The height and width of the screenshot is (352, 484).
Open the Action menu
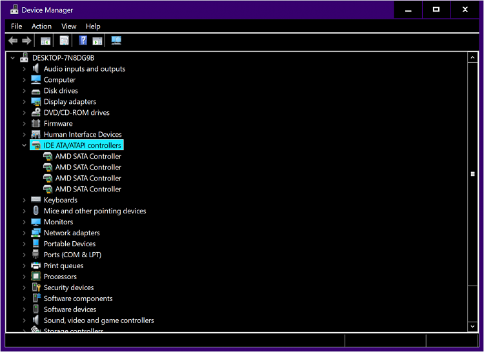(41, 26)
